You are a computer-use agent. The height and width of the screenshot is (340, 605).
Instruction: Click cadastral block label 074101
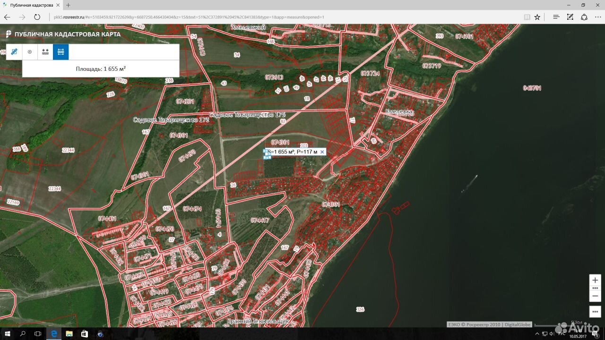(x=464, y=36)
